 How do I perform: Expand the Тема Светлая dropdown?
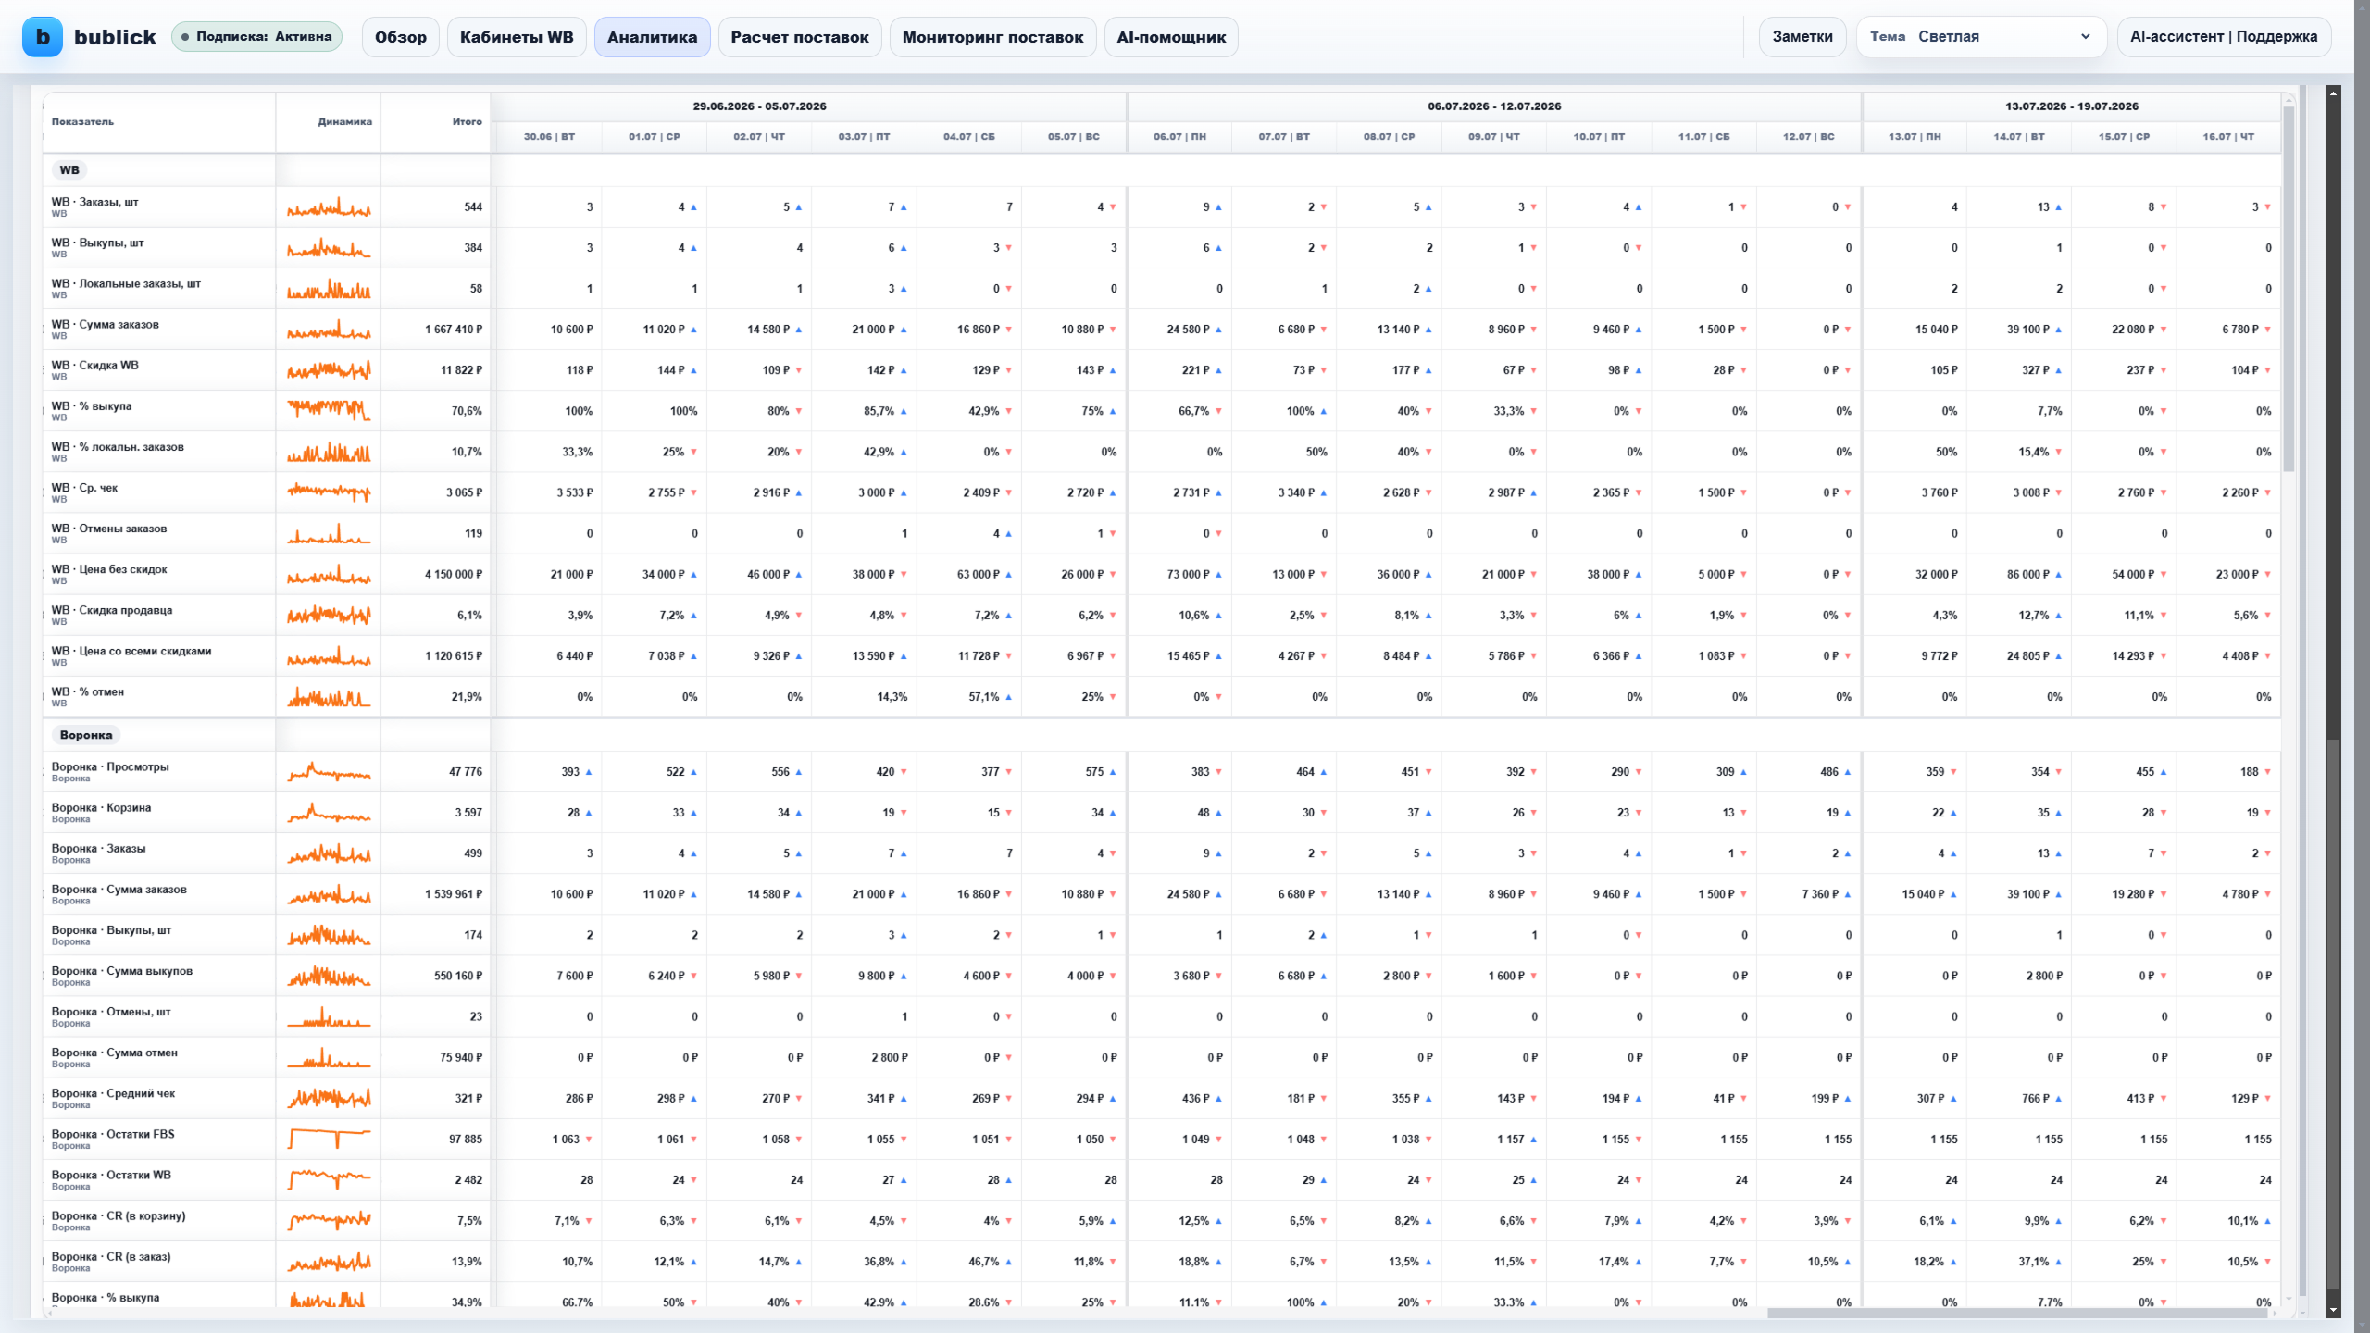coord(1981,37)
